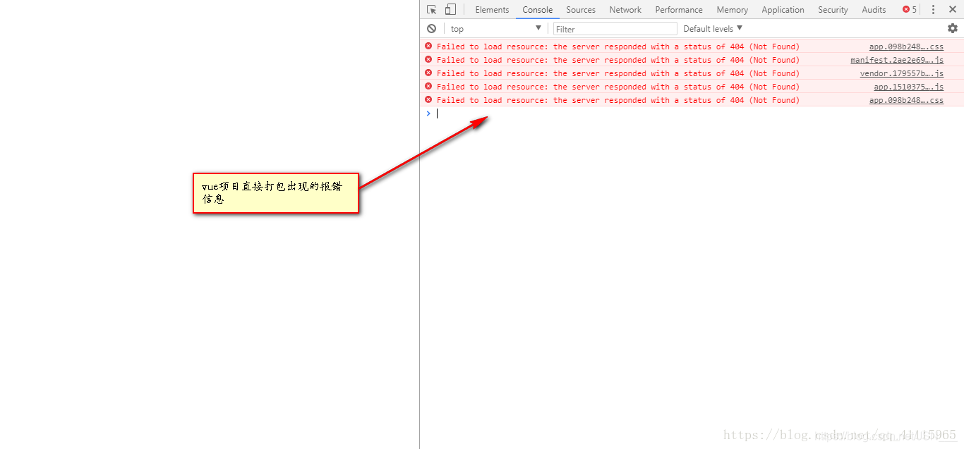Open the Application tab
This screenshot has width=964, height=449.
pos(783,9)
